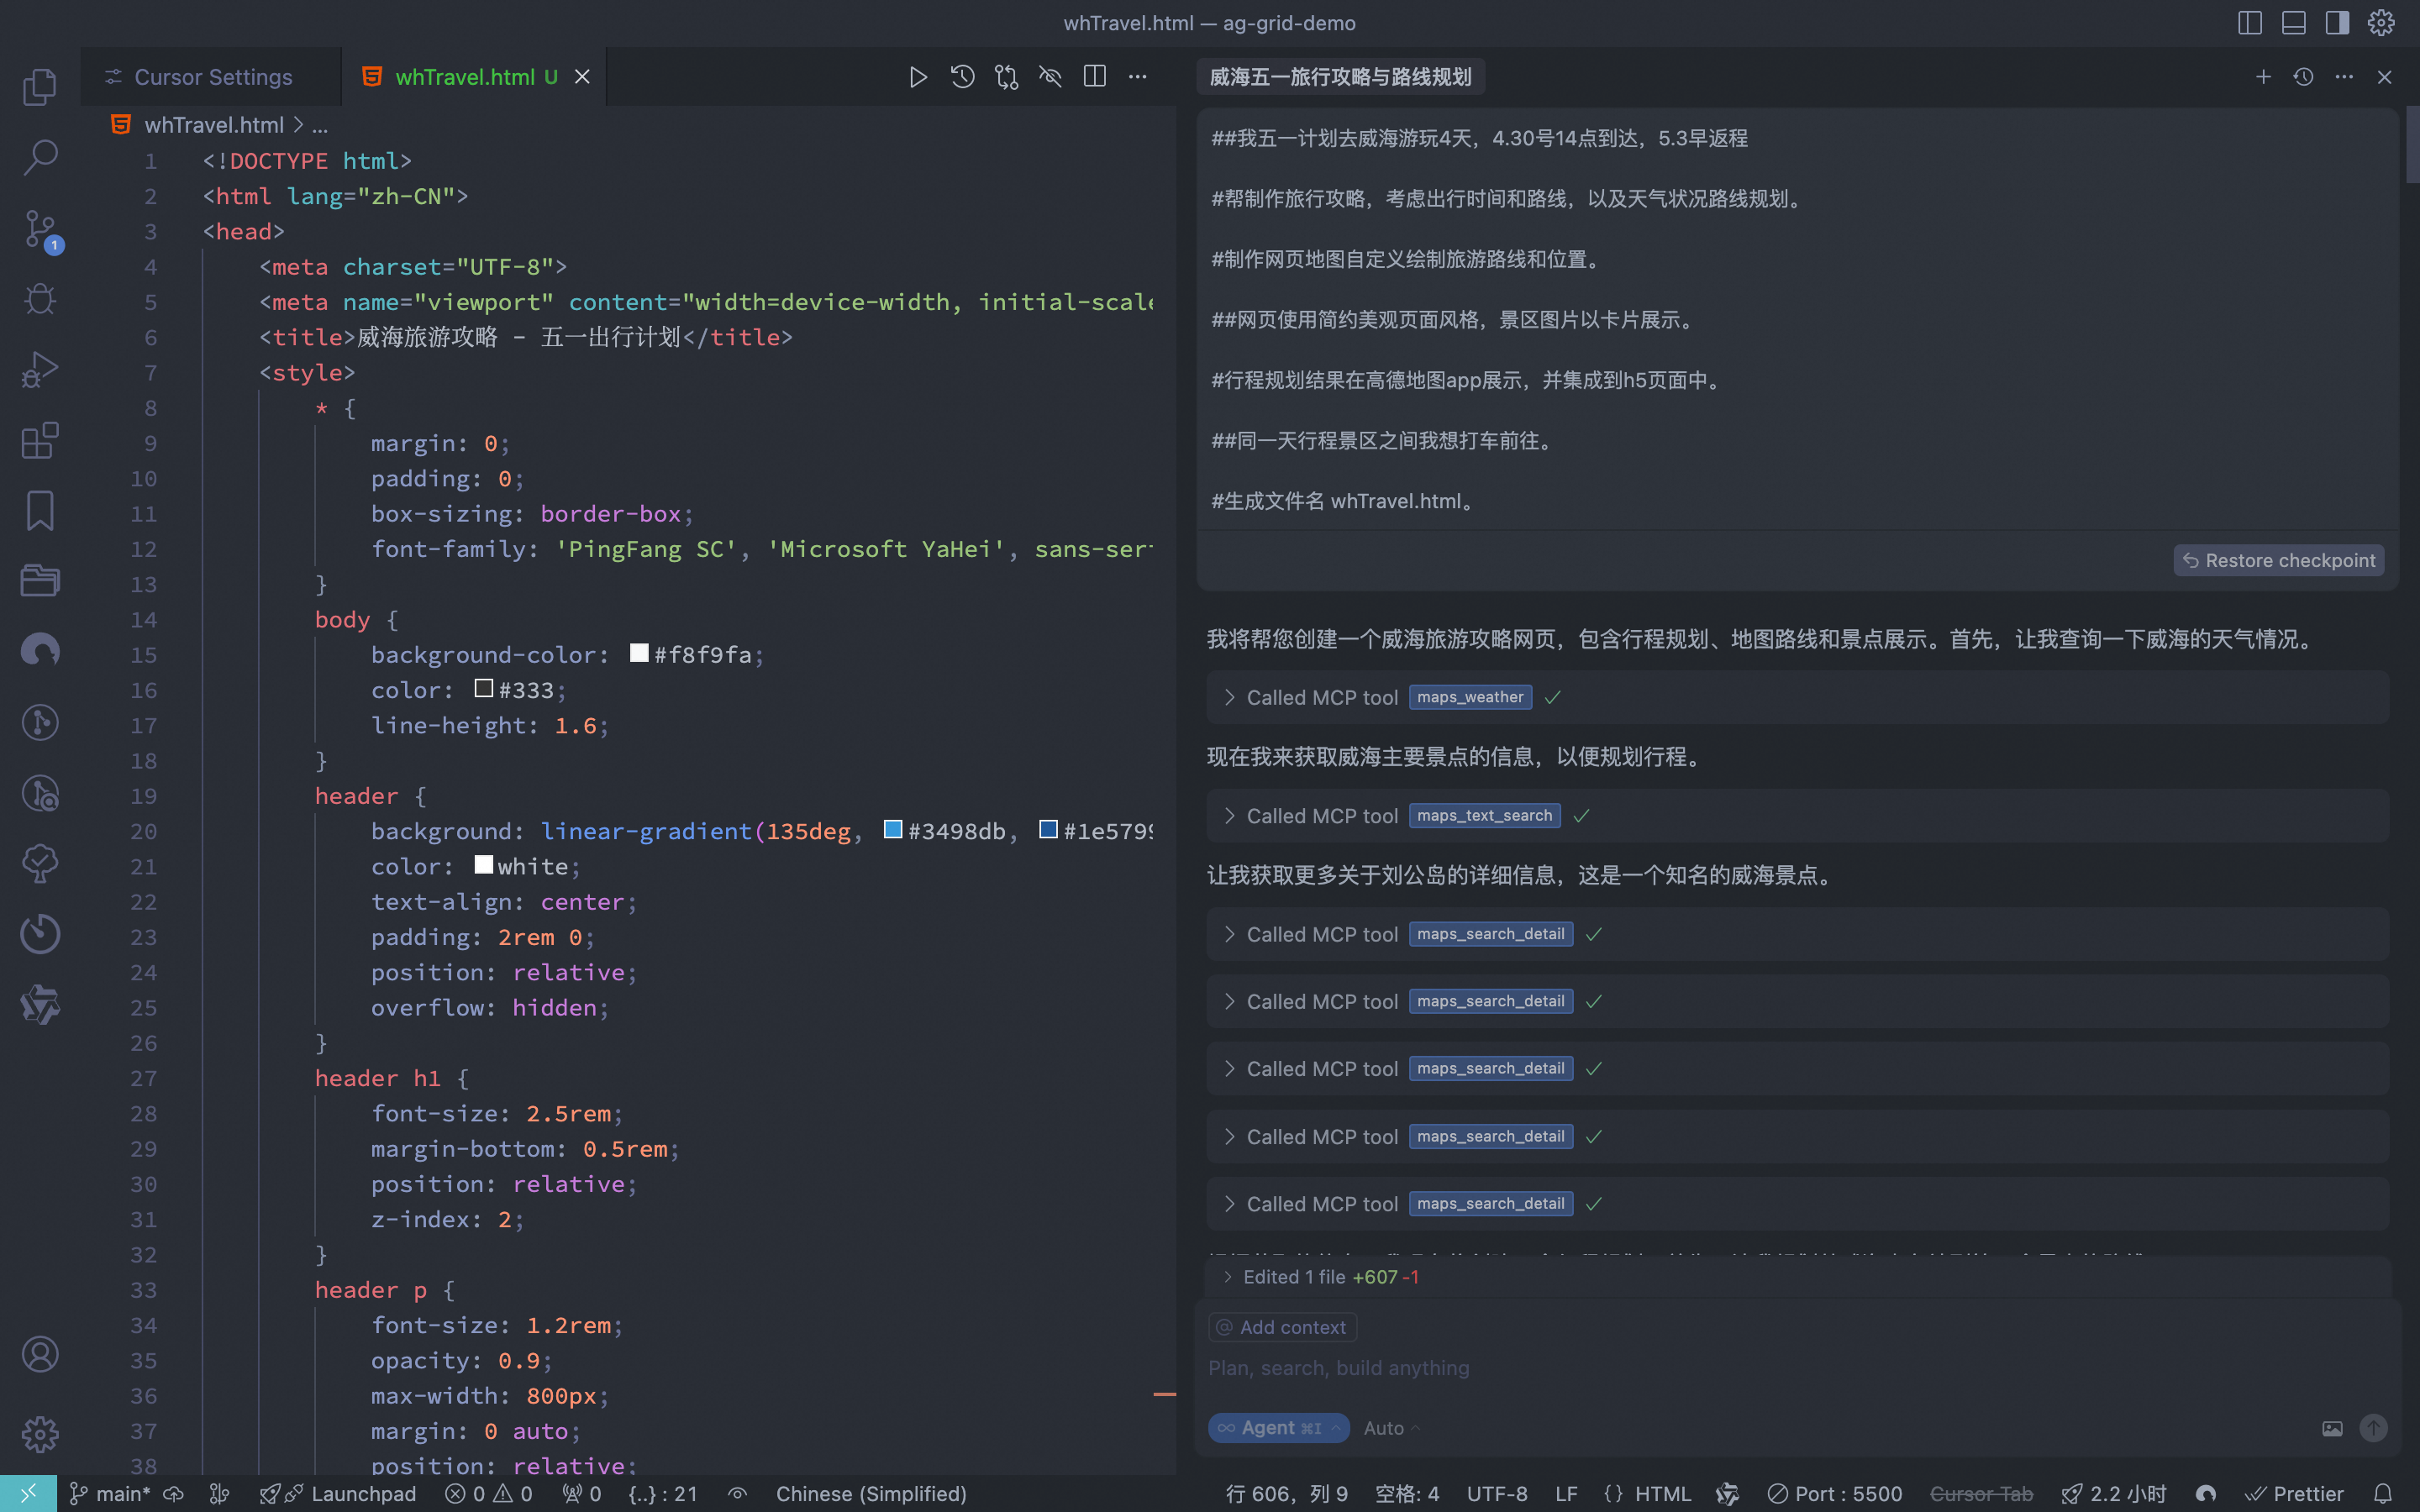Open chat panel more options
2420x1512 pixels.
2344,77
